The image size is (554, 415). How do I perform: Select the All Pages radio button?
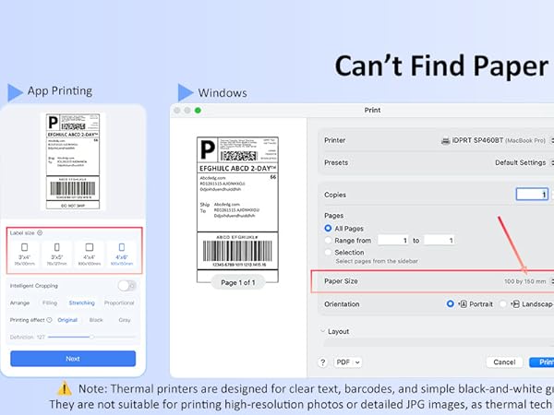328,229
